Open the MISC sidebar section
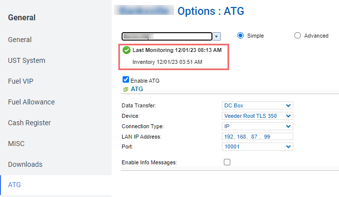This screenshot has height=197, width=339. pyautogui.click(x=16, y=144)
